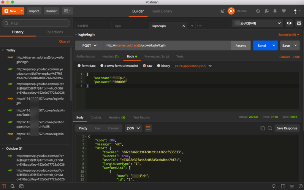Toggle line wrap in response viewer

point(148,128)
